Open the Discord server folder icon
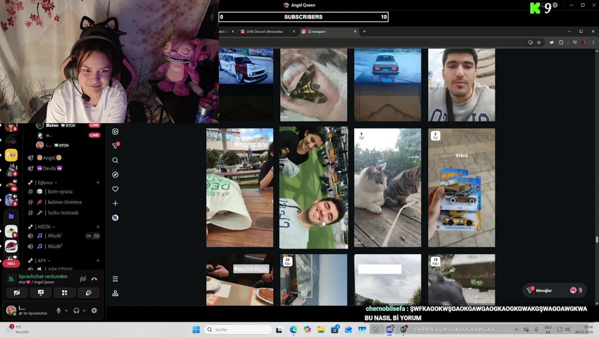Viewport: 599px width, 337px height. [x=11, y=216]
